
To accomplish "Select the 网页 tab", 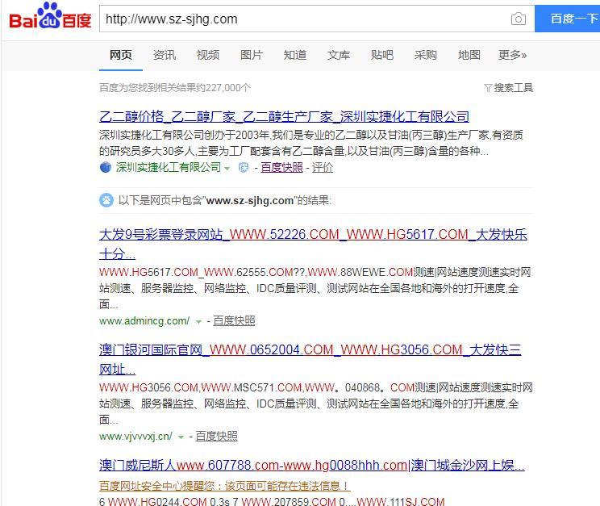I will click(x=121, y=55).
